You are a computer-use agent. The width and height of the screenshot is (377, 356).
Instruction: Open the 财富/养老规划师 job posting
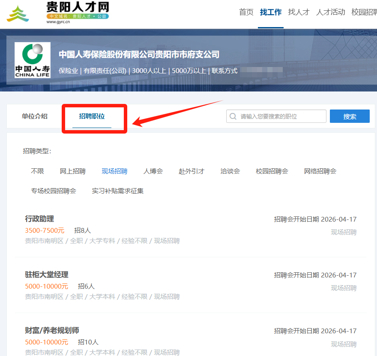click(x=52, y=330)
